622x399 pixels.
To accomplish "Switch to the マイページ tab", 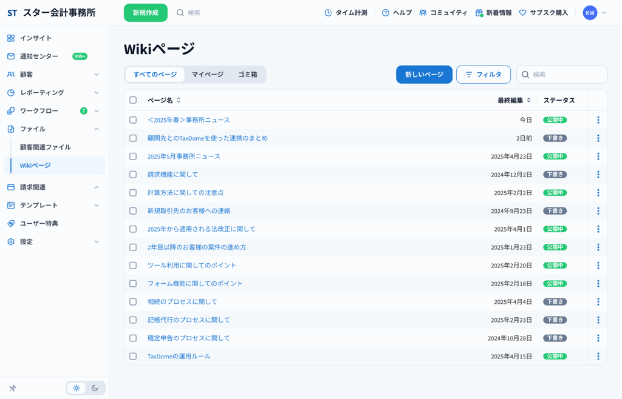I will pyautogui.click(x=208, y=75).
